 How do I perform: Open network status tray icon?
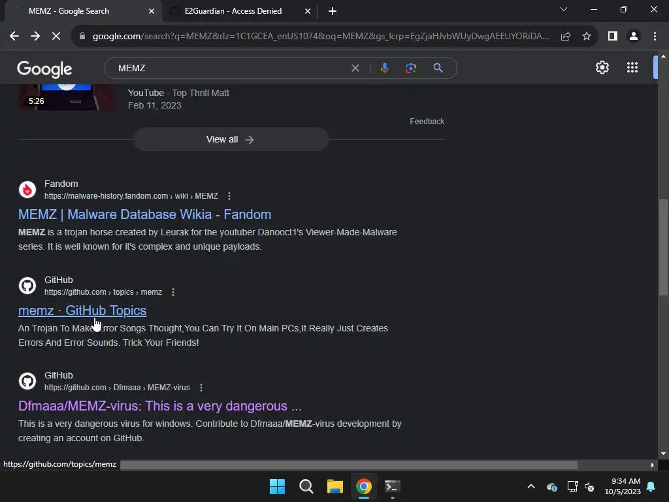pyautogui.click(x=572, y=486)
